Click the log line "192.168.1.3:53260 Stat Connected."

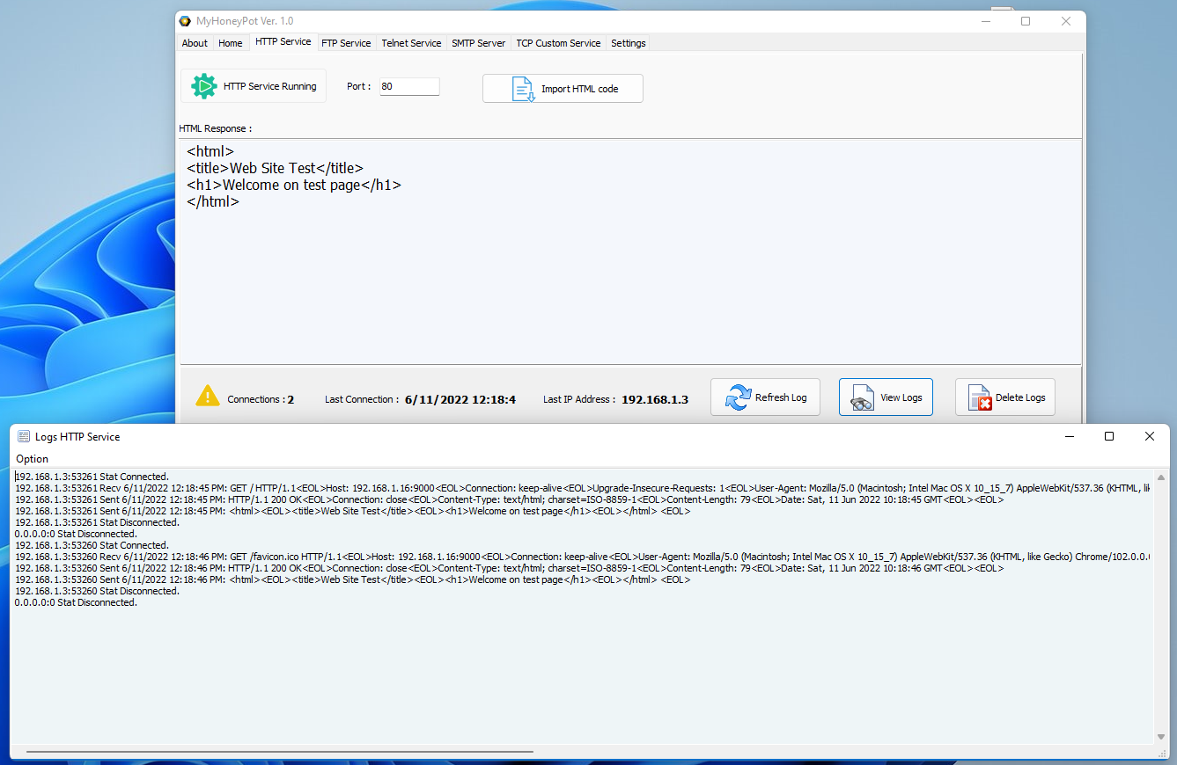point(92,545)
